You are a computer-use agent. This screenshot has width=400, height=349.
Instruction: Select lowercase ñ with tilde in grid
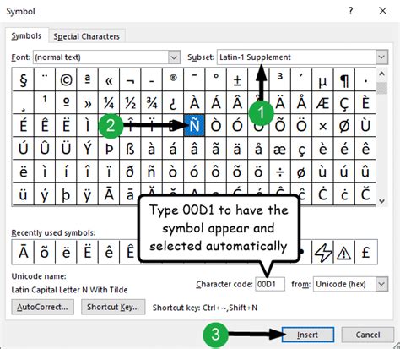click(152, 172)
